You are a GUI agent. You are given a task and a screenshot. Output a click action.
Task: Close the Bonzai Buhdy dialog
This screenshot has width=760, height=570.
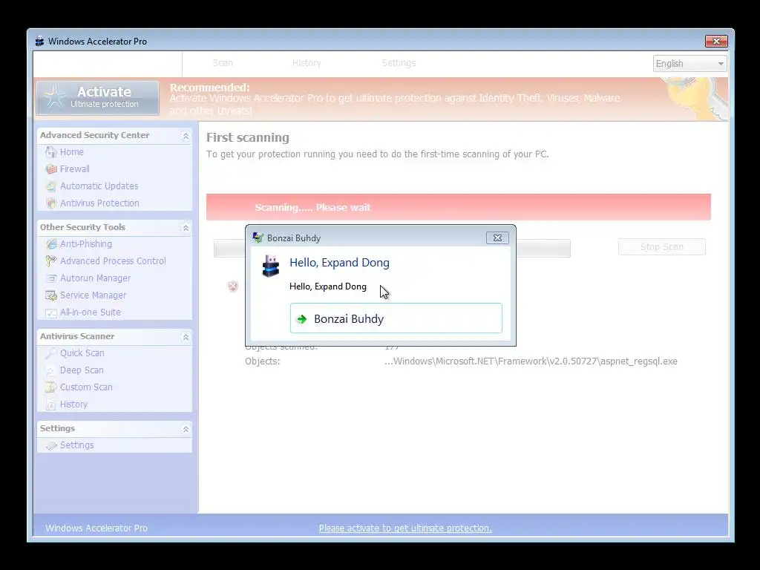[x=497, y=238]
